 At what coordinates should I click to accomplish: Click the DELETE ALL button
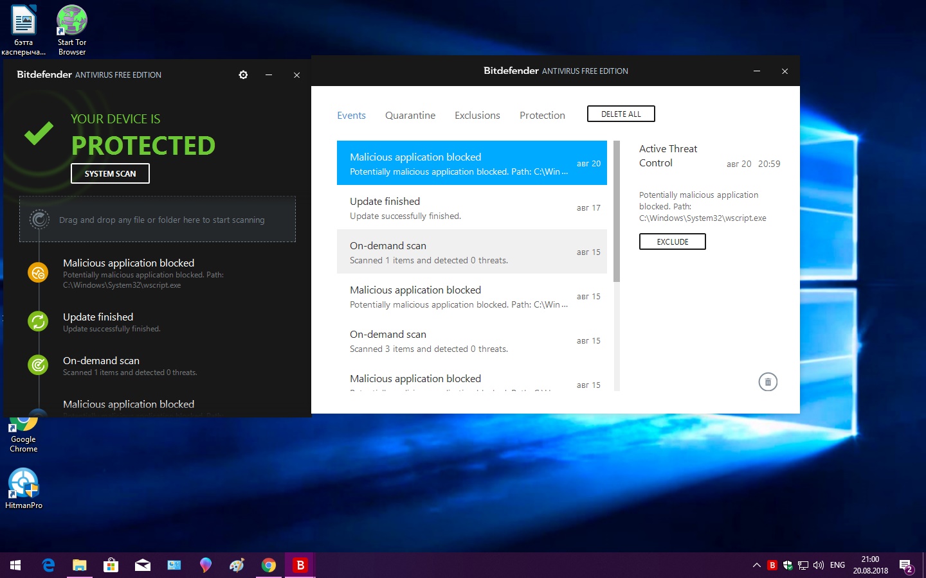[621, 114]
